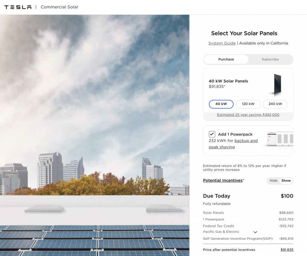Click the Estimated return of 8% to 12% text
The image size is (307, 256).
(245, 168)
